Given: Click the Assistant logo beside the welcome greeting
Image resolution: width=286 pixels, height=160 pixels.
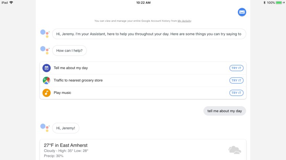Looking at the screenshot, I should coord(45,33).
